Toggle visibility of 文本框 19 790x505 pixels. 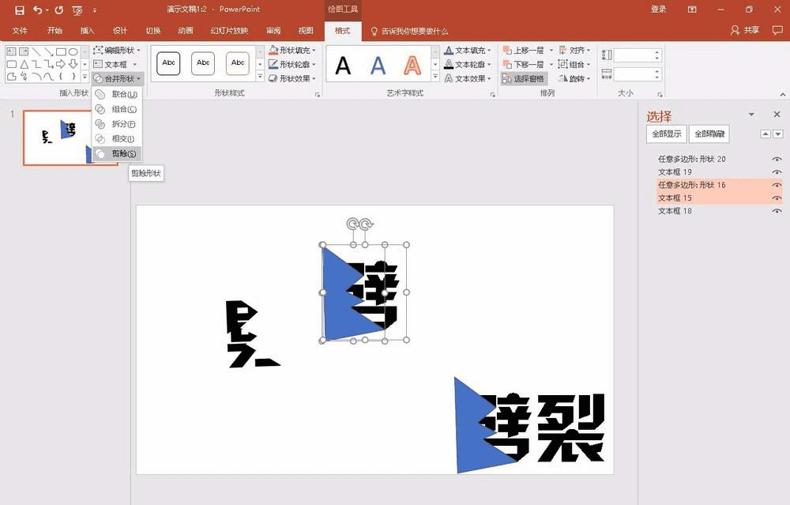[777, 172]
